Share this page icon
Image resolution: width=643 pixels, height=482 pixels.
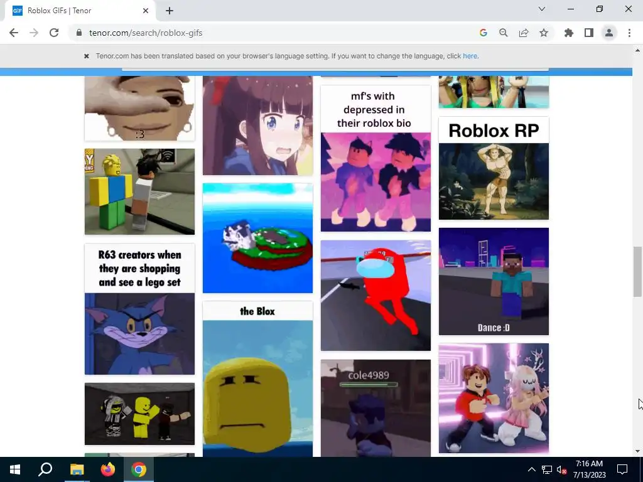click(523, 33)
